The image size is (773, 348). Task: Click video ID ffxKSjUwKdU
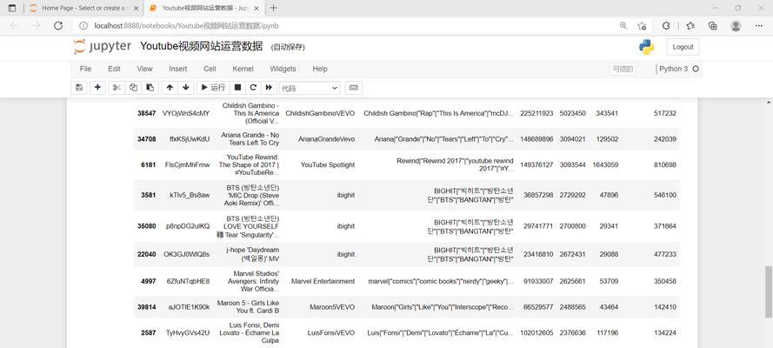pyautogui.click(x=190, y=139)
